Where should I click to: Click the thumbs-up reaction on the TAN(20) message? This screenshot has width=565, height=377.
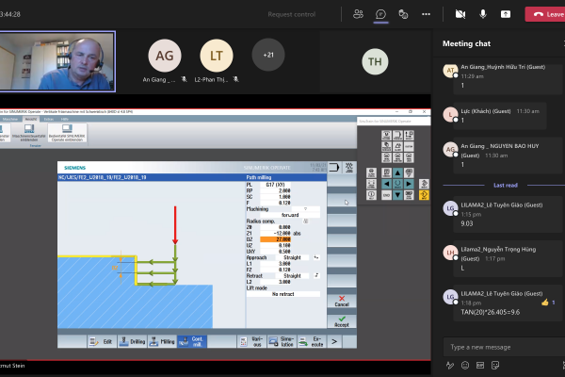coord(544,303)
